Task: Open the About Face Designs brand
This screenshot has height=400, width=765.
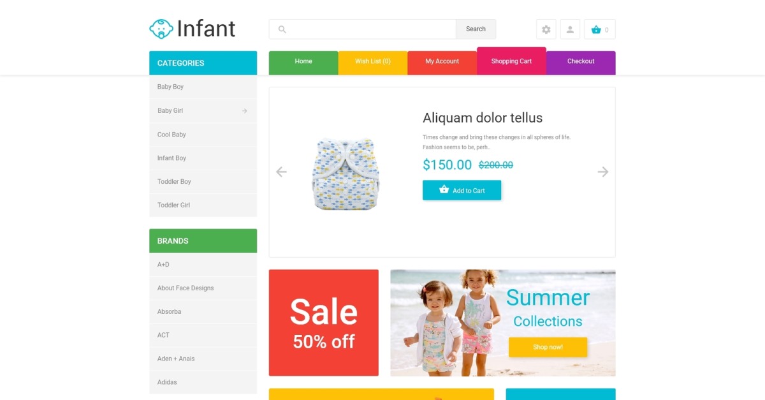Action: [x=186, y=288]
